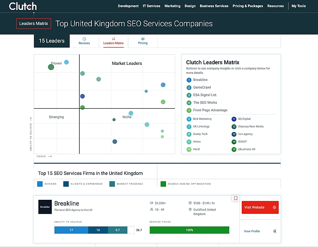Click the location pin icon by Guildford

point(190,209)
